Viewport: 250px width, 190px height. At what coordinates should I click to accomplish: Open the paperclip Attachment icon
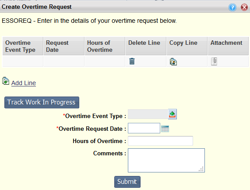(214, 61)
